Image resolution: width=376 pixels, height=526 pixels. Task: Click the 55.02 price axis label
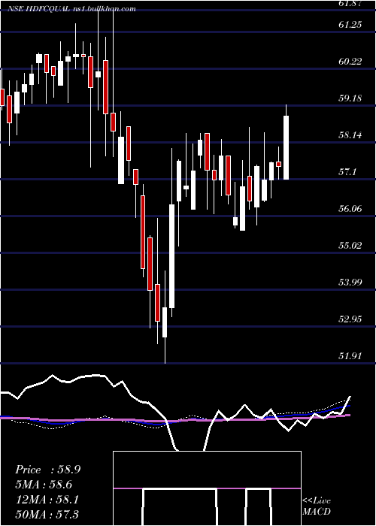[350, 246]
